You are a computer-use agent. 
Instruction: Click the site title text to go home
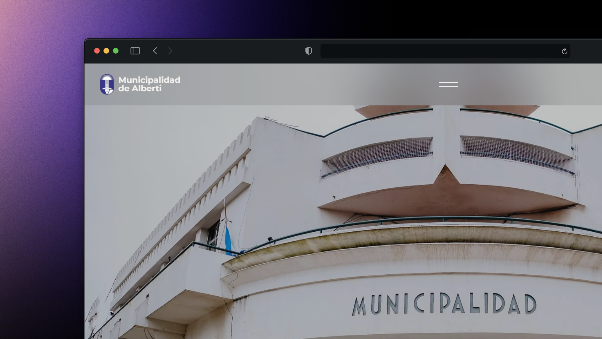pos(149,84)
